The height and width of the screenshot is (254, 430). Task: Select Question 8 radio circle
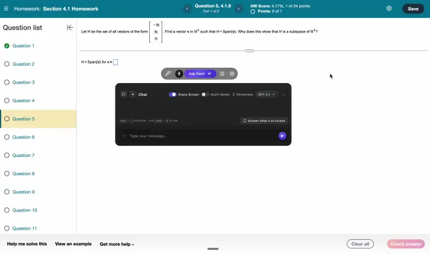7,173
